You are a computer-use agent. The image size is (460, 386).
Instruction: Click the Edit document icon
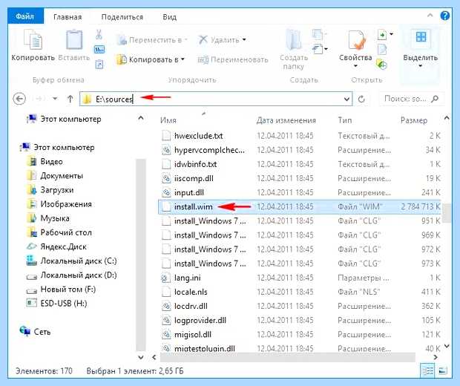[382, 49]
